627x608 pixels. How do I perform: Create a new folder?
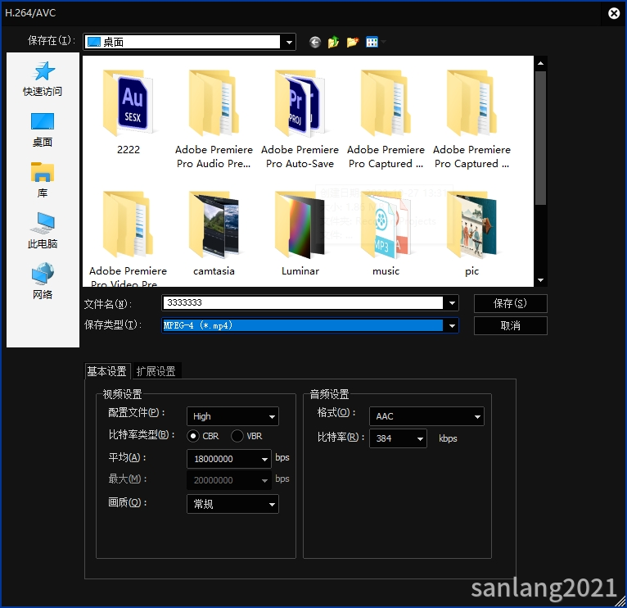point(352,42)
